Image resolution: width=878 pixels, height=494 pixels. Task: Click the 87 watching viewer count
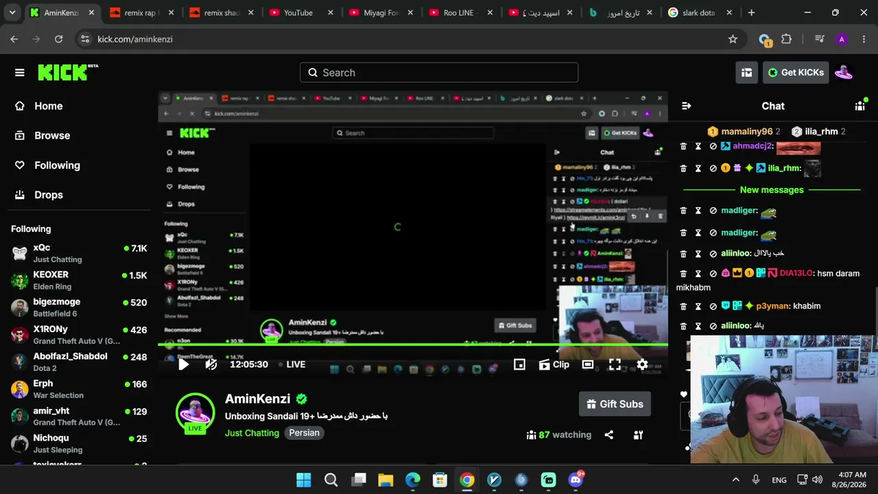pyautogui.click(x=558, y=434)
